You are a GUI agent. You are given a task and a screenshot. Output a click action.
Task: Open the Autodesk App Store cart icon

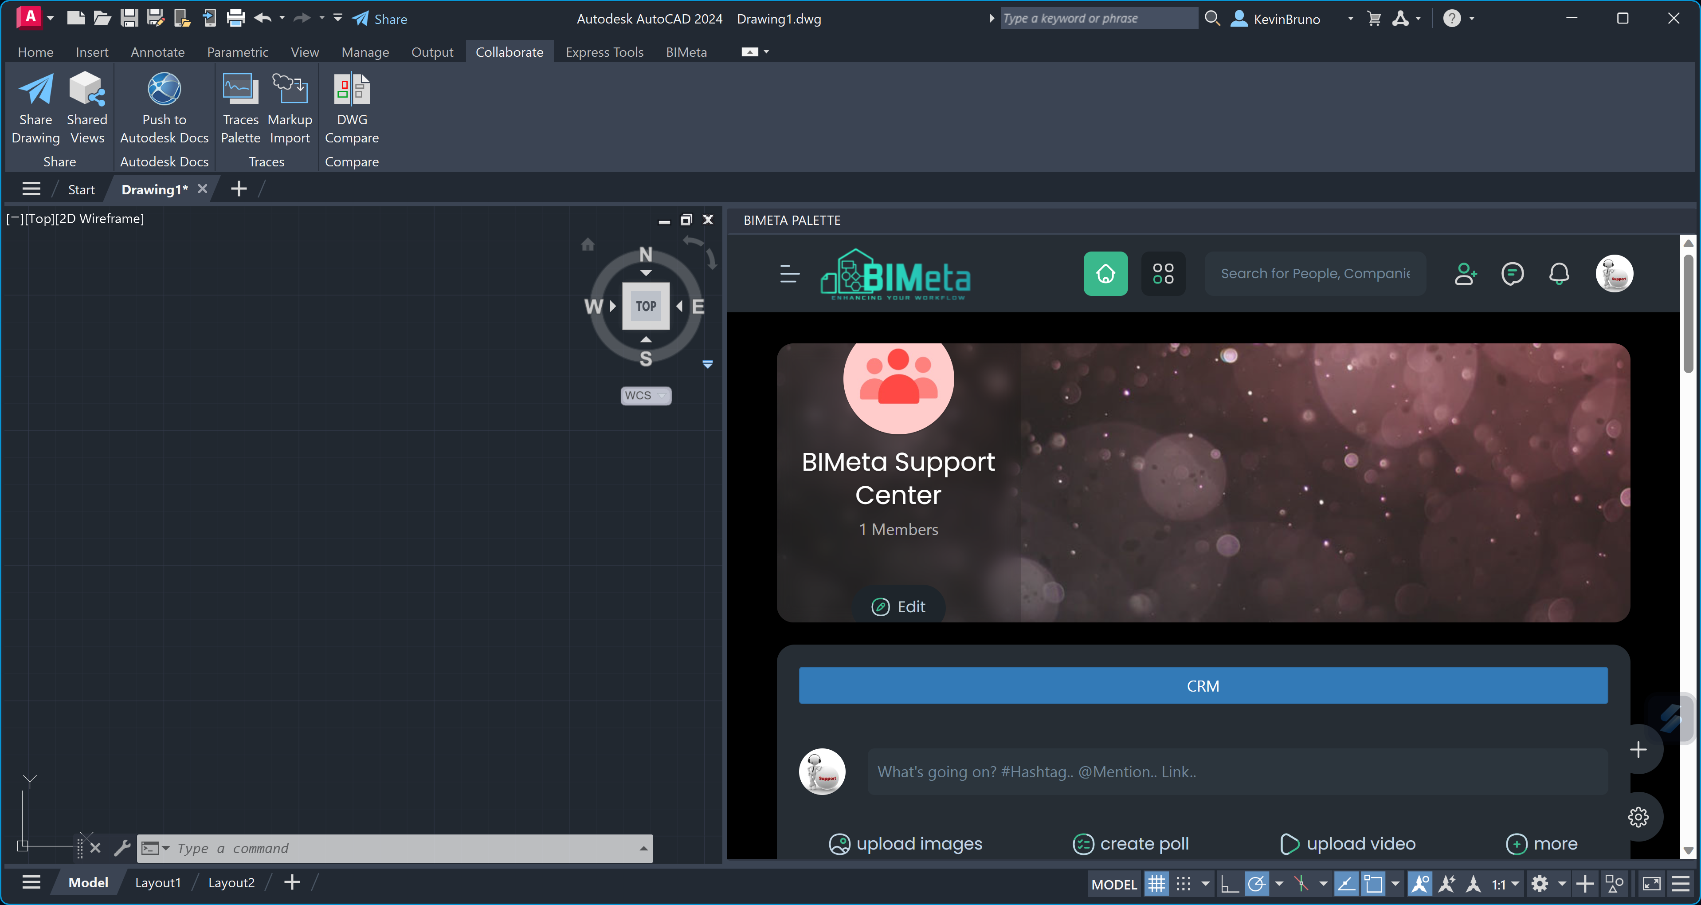(x=1374, y=19)
